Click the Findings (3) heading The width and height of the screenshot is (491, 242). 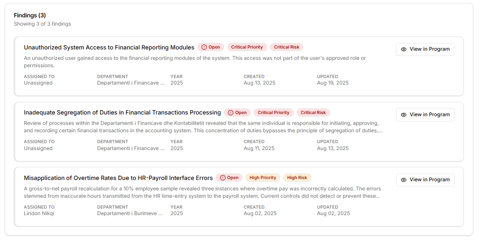(30, 16)
